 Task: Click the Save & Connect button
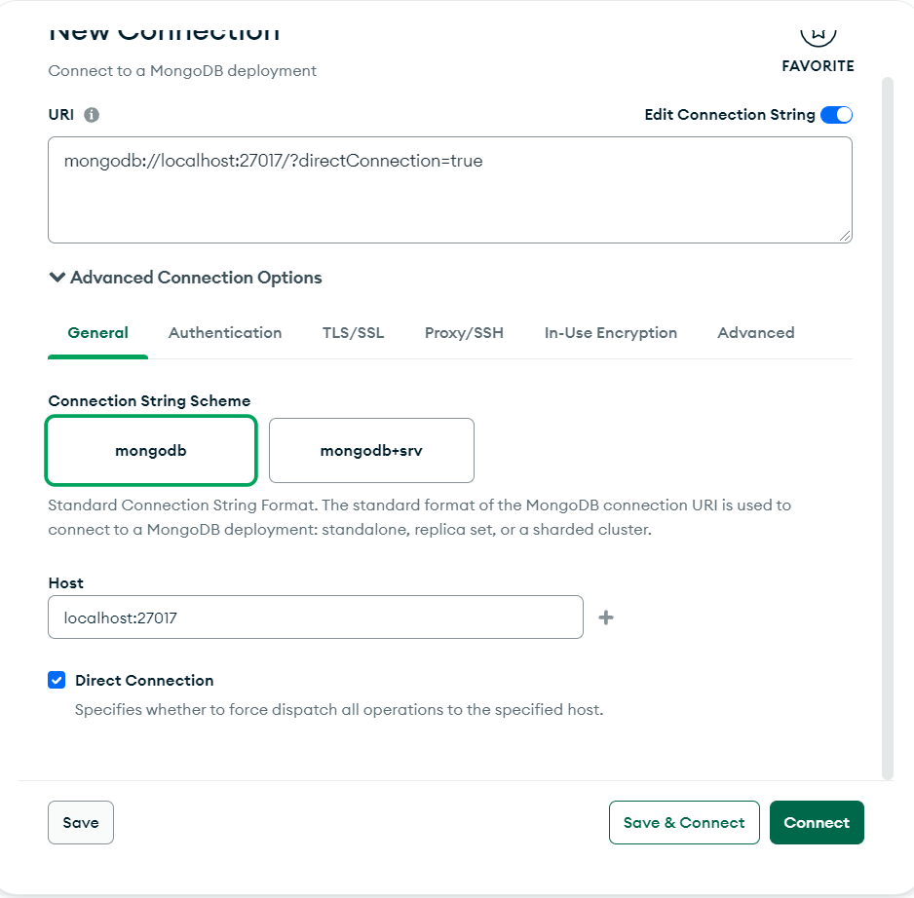684,822
